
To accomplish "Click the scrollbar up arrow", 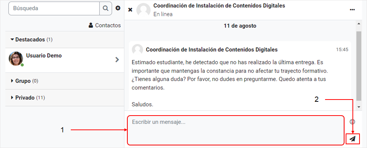I will click(359, 23).
